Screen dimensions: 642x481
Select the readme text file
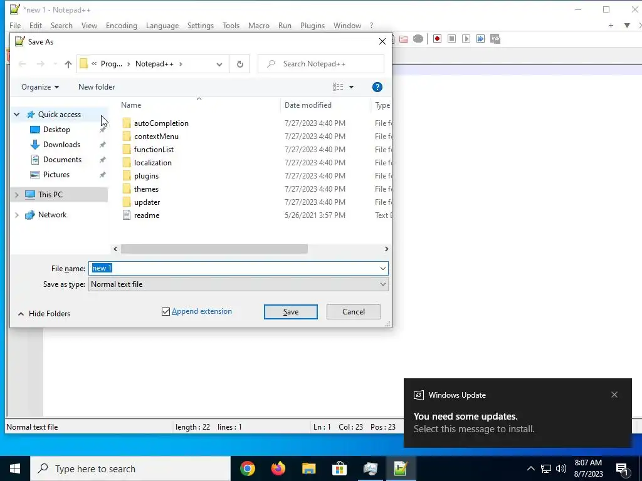(x=147, y=215)
